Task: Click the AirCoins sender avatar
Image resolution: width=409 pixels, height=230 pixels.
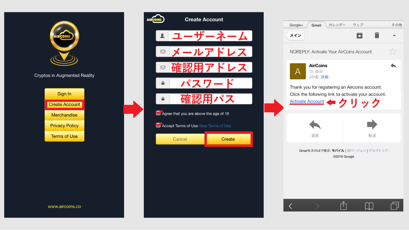Action: 298,71
